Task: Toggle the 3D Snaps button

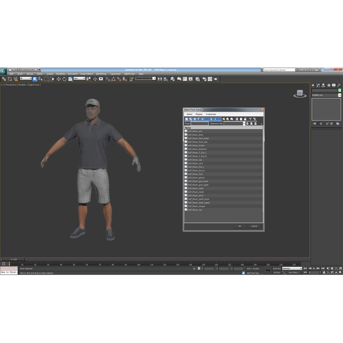Action: tap(108, 79)
